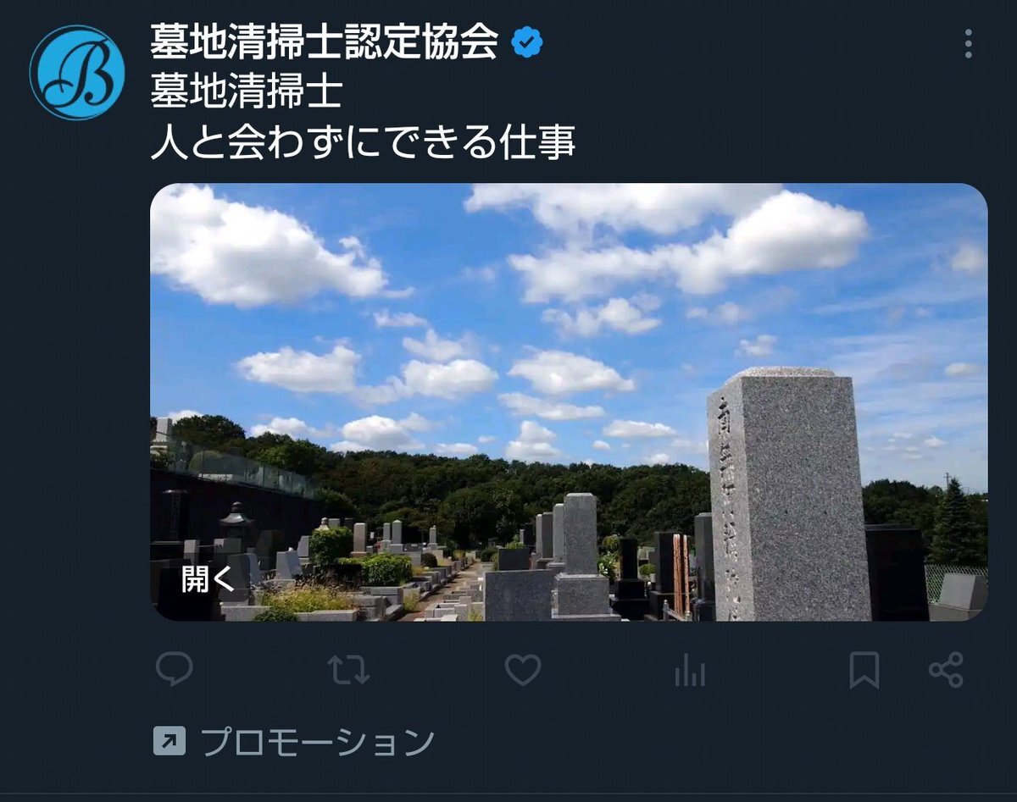Click the promotion arrow square icon
Viewport: 1017px width, 802px height.
click(169, 742)
